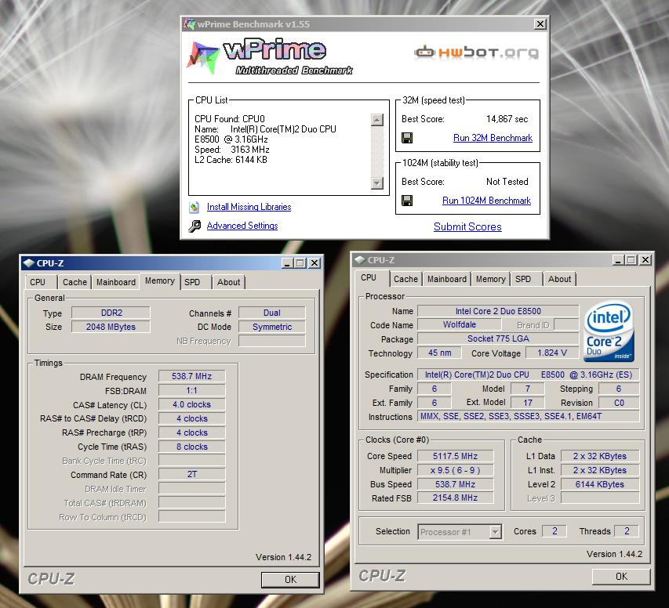This screenshot has width=669, height=608.
Task: Click the CPU List scroll up arrow
Action: coord(377,120)
